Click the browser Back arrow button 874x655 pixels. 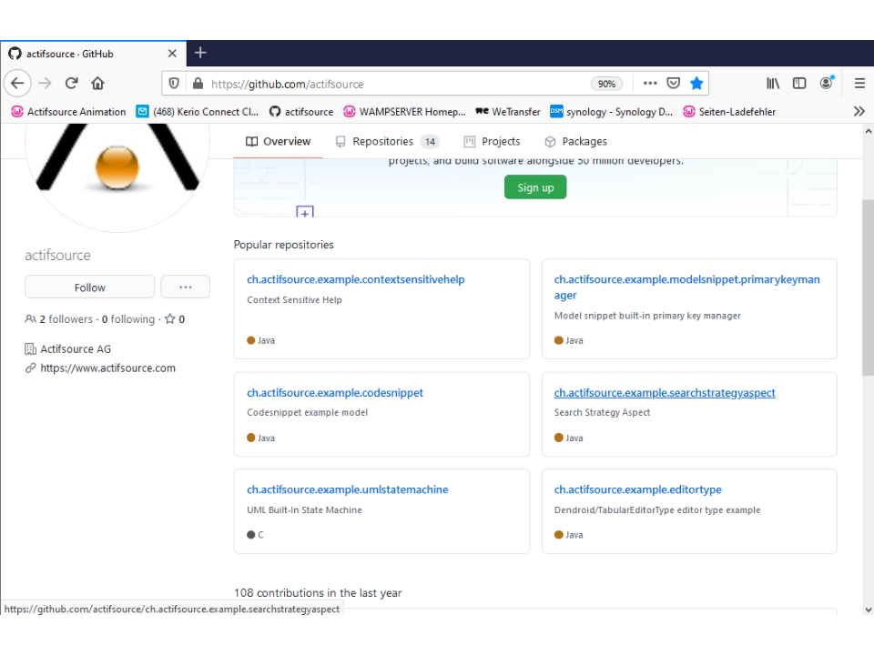click(x=17, y=84)
